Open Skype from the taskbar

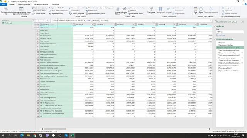pyautogui.click(x=66, y=135)
